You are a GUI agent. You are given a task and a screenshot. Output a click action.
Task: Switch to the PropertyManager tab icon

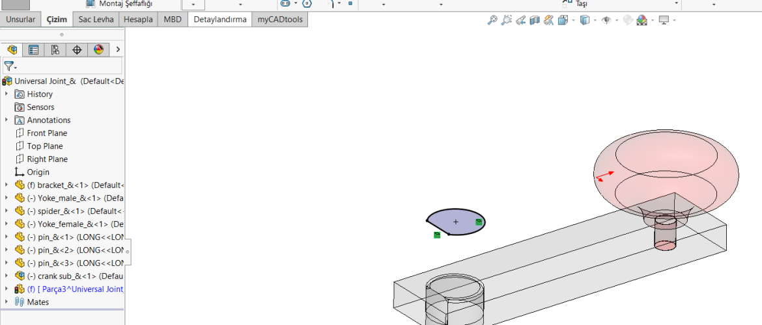coord(34,49)
